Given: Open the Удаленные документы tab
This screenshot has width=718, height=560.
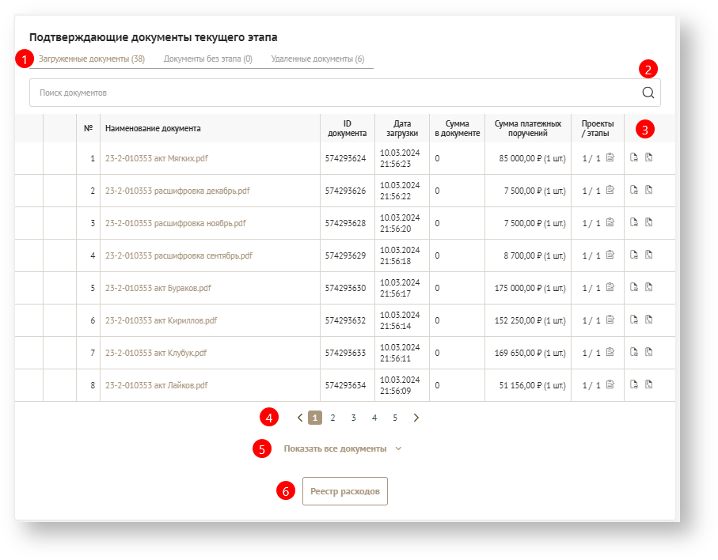Looking at the screenshot, I should pyautogui.click(x=317, y=59).
